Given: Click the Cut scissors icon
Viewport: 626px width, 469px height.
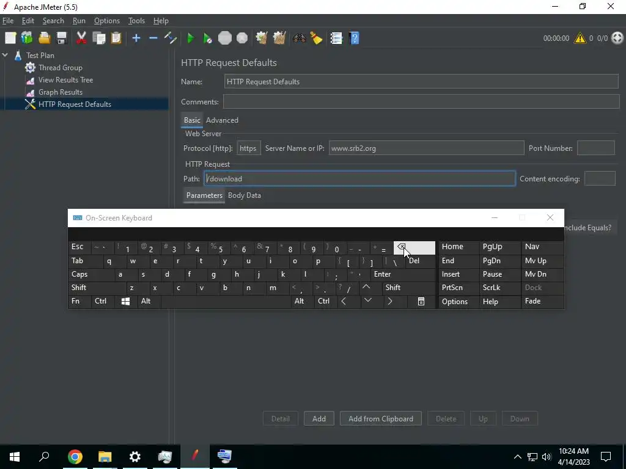Looking at the screenshot, I should click(81, 38).
